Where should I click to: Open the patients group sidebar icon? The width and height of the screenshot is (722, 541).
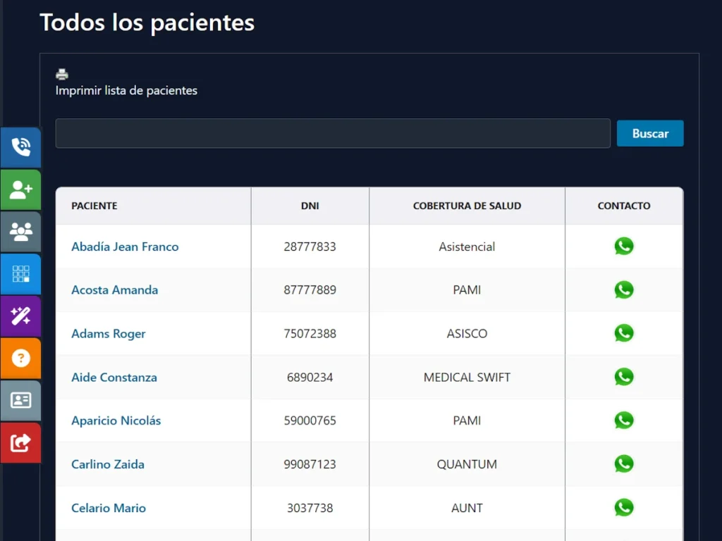[20, 232]
